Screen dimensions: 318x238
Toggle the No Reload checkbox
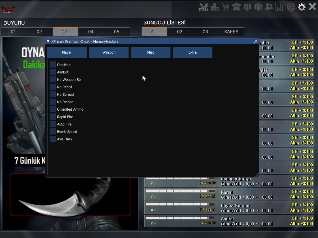pyautogui.click(x=53, y=102)
